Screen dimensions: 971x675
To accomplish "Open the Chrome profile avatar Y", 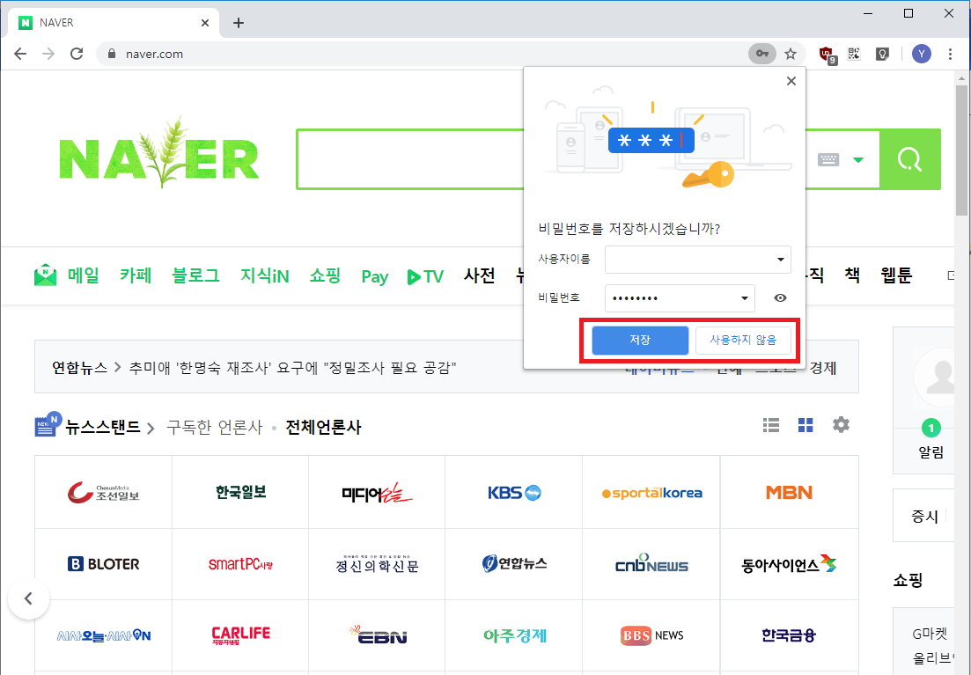I will click(922, 54).
